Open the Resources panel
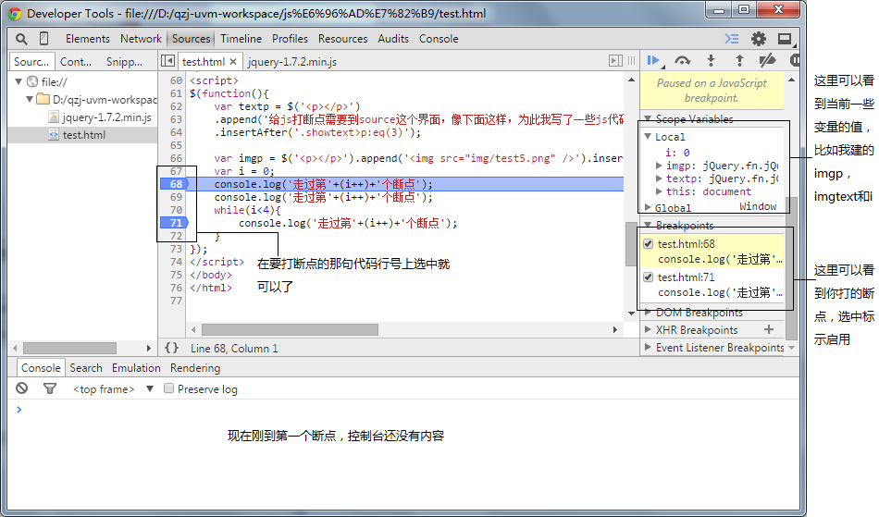 pyautogui.click(x=343, y=39)
